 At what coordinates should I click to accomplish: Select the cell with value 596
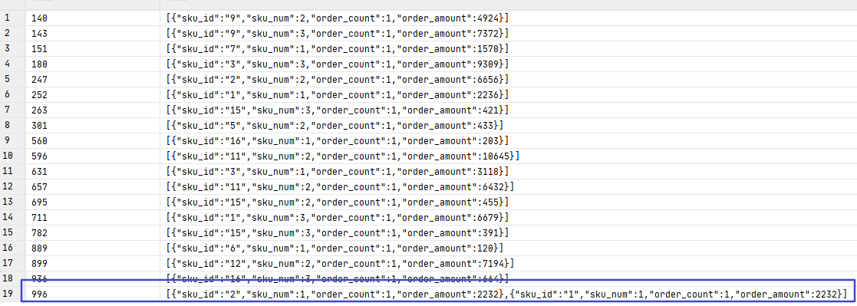tap(92, 156)
